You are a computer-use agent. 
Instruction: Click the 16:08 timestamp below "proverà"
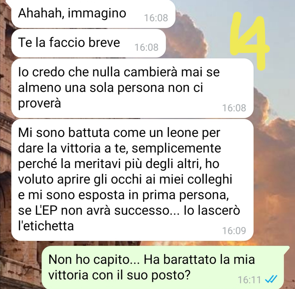234,108
